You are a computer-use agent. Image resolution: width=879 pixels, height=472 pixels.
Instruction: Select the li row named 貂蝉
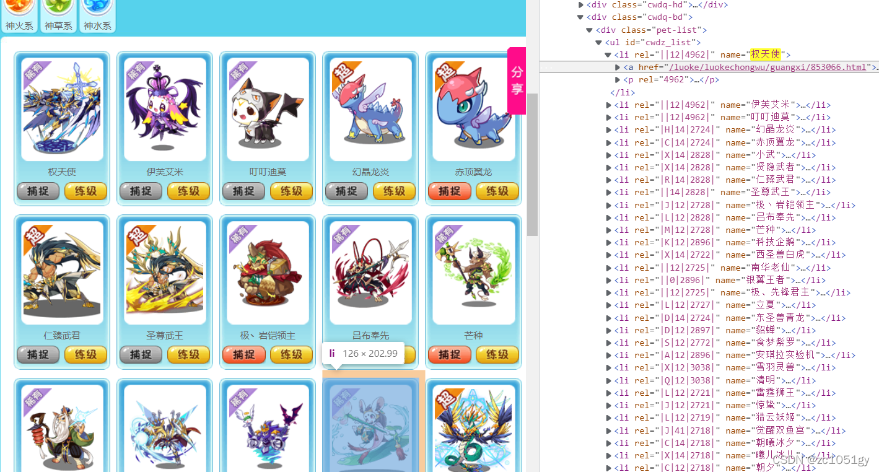click(709, 330)
